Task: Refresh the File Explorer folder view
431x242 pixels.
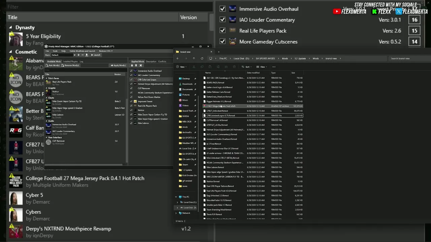Action: point(202,58)
